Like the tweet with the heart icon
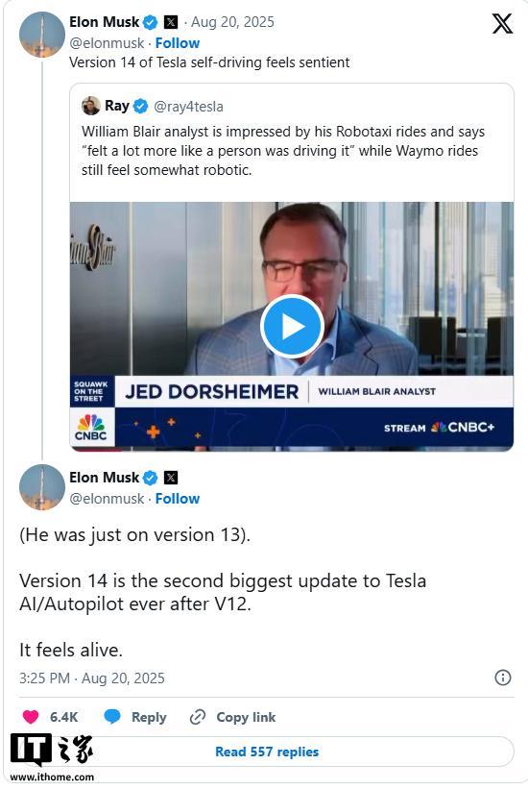 [31, 717]
